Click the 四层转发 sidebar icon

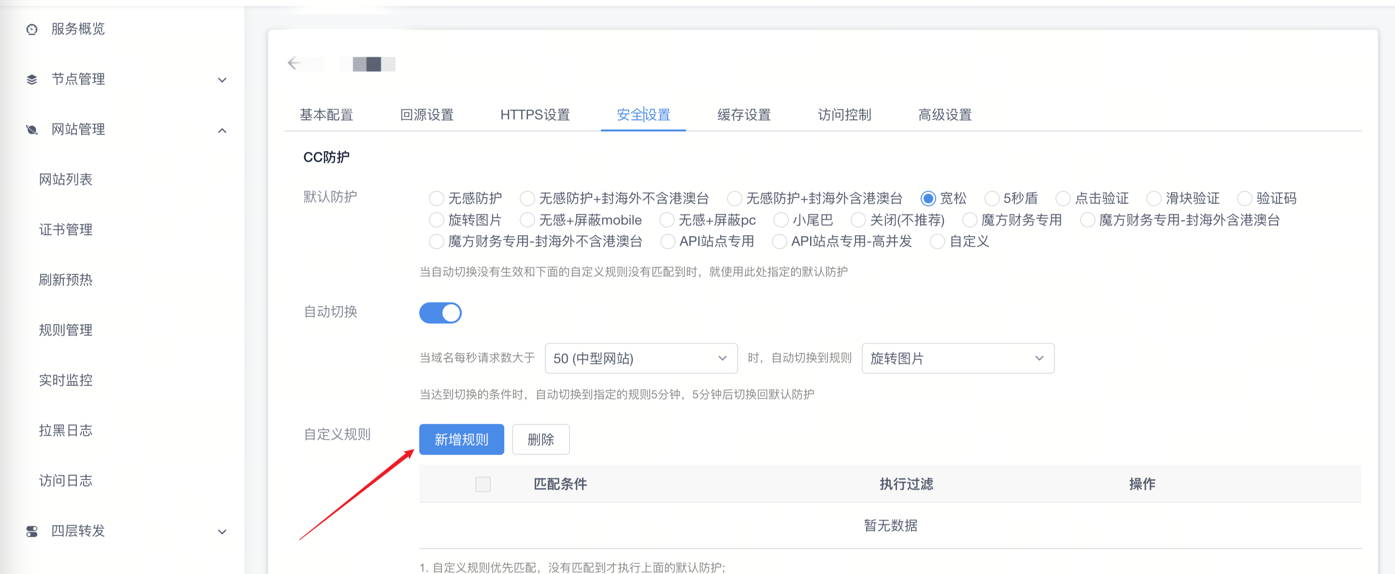click(x=31, y=531)
